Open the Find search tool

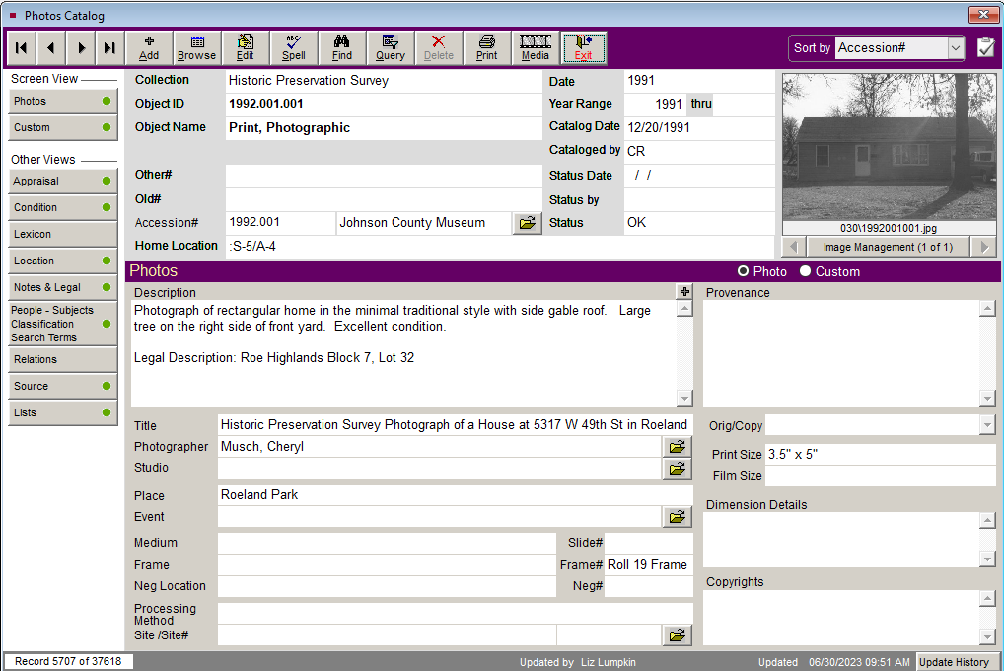click(342, 47)
